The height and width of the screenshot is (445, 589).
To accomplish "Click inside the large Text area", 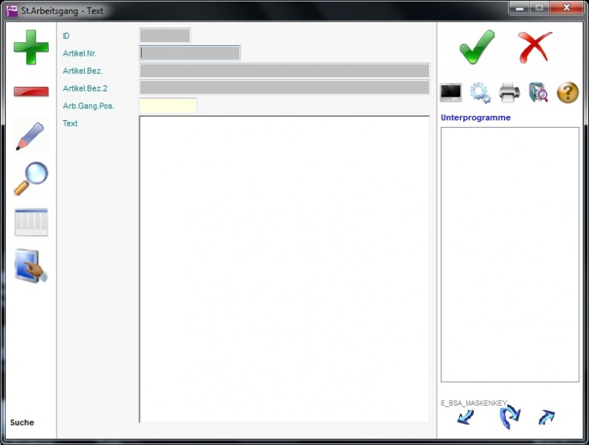I will click(x=284, y=269).
